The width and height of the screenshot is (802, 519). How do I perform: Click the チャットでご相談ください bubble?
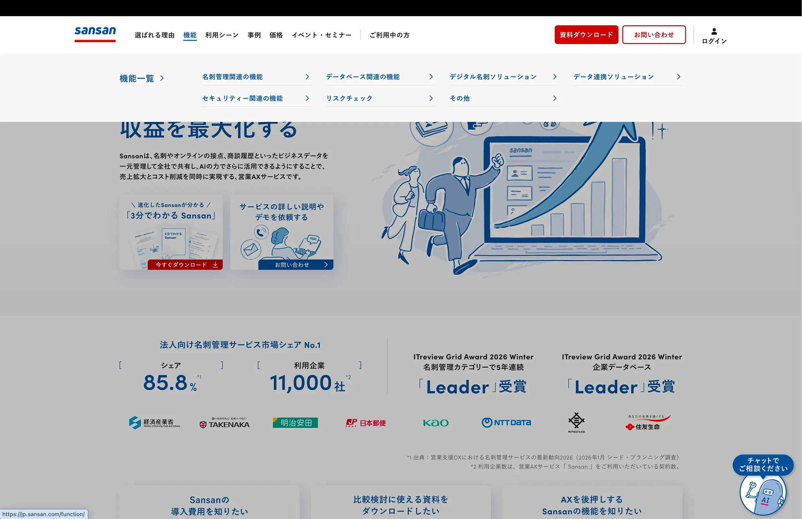tap(763, 465)
